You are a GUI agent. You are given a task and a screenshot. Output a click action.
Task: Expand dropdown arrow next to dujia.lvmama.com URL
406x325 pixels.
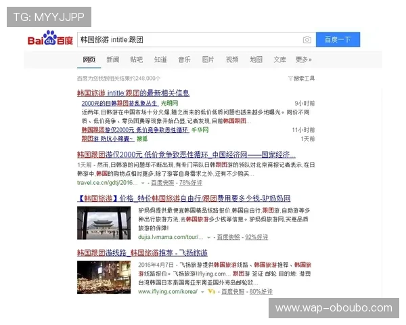[x=208, y=238]
